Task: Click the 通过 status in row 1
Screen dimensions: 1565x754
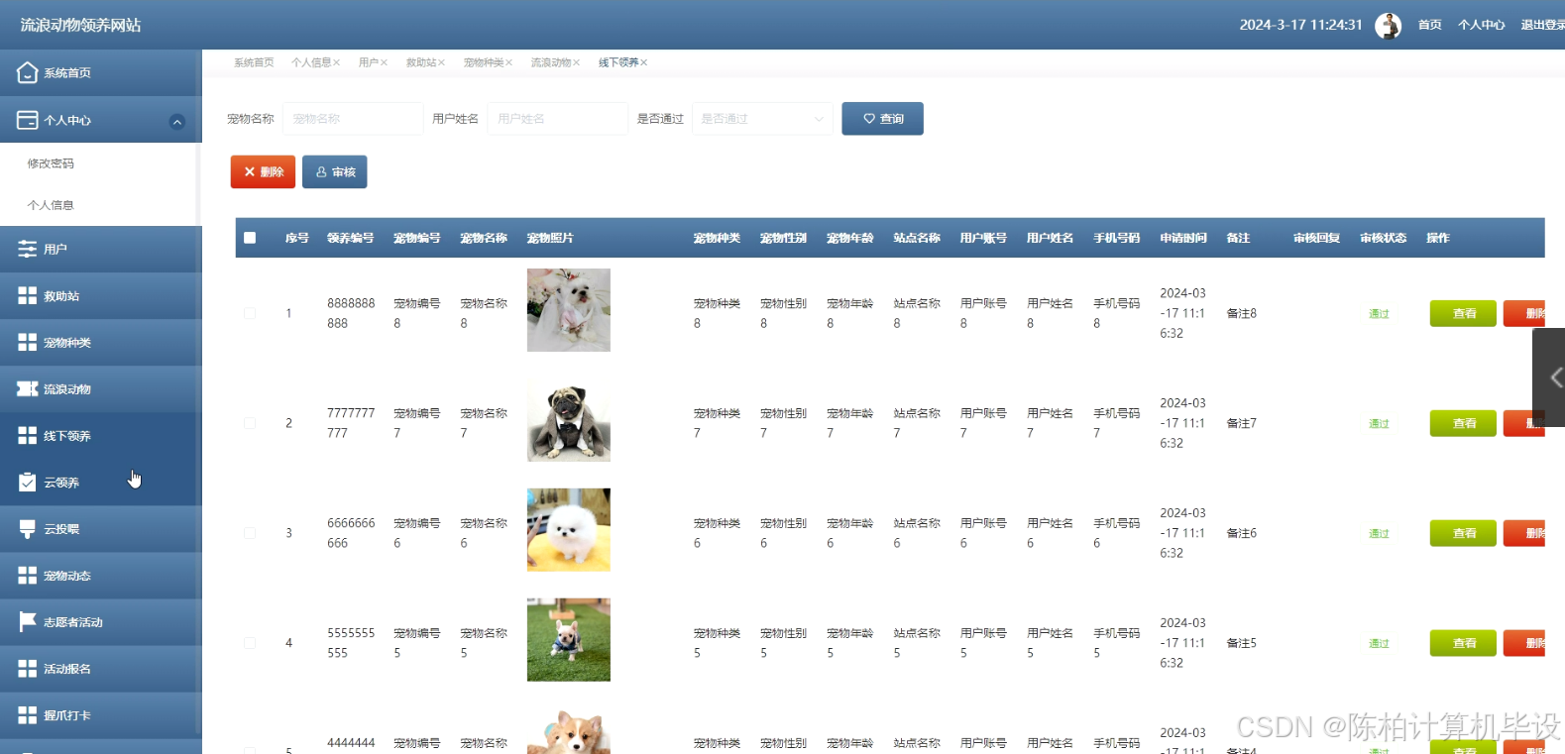Action: coord(1379,313)
